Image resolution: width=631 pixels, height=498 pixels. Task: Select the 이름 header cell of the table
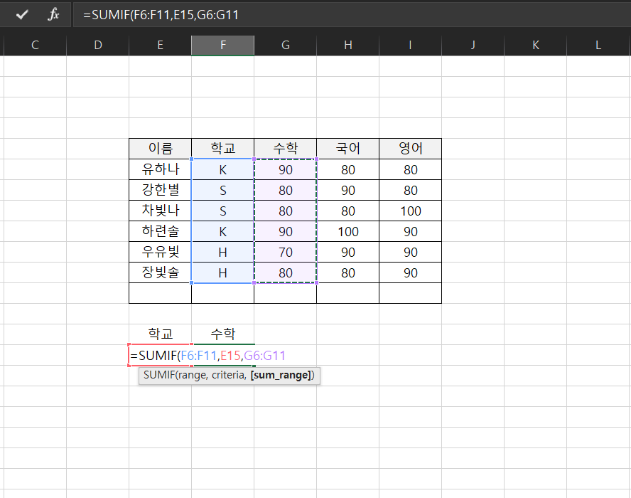tap(159, 149)
